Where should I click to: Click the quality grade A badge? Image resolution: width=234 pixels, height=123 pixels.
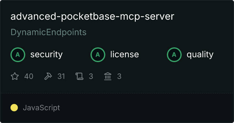click(x=174, y=55)
